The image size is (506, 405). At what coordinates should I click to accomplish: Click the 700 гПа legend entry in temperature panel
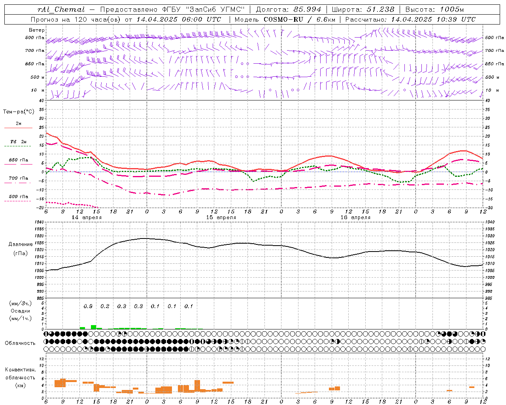[19, 178]
